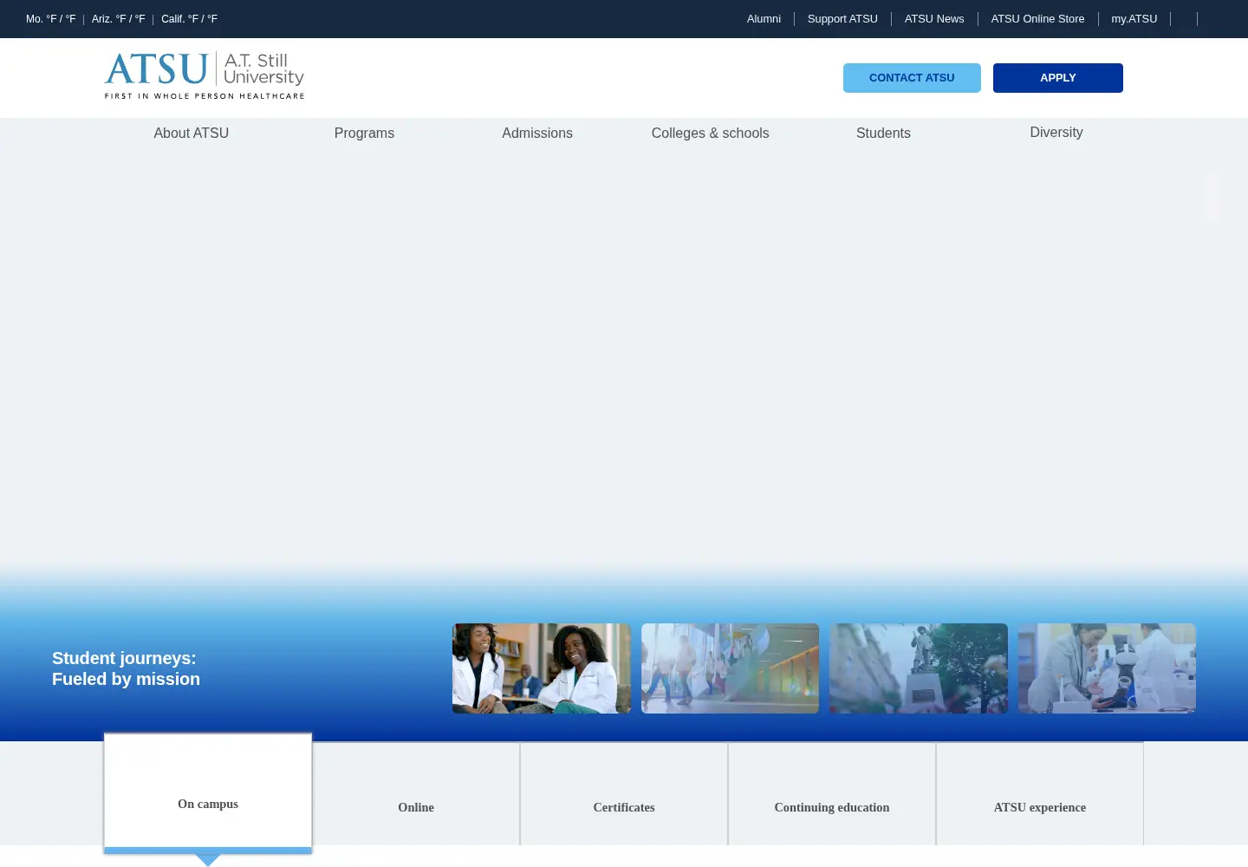
Task: Open the Programs menu
Action: click(x=364, y=133)
